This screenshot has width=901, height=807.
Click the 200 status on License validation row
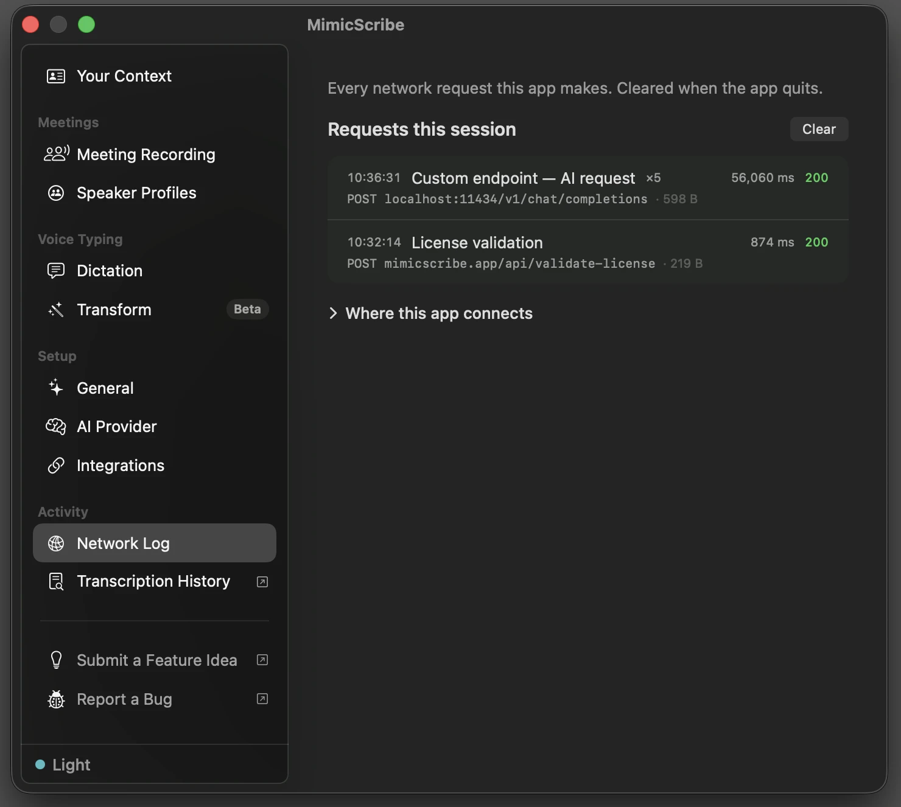pos(816,242)
